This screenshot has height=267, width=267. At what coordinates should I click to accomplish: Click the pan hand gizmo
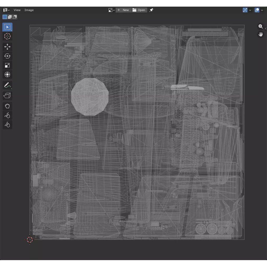pos(261,35)
